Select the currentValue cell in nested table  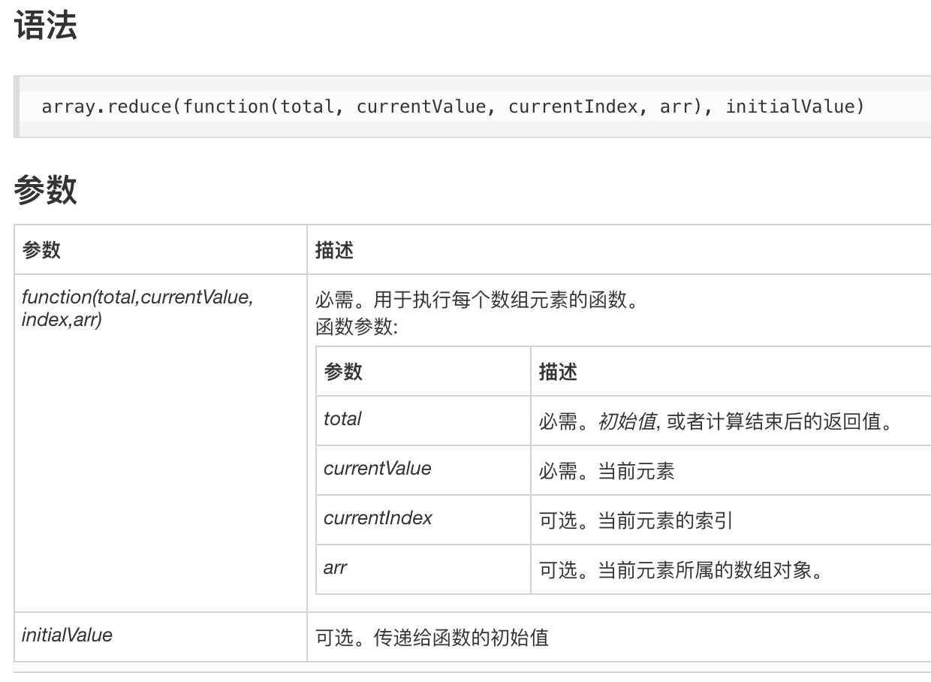[x=378, y=469]
